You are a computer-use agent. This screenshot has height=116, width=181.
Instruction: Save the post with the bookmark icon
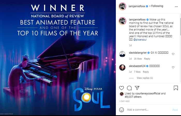click(x=176, y=88)
